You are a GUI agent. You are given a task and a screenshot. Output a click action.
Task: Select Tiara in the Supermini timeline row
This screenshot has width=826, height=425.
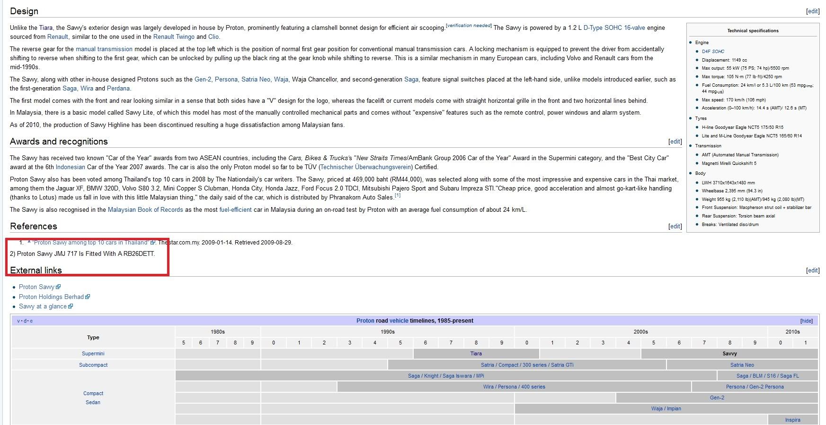(x=476, y=354)
